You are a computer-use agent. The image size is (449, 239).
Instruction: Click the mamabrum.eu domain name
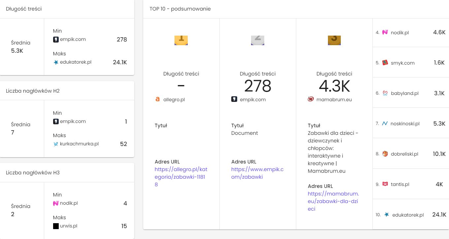click(334, 100)
